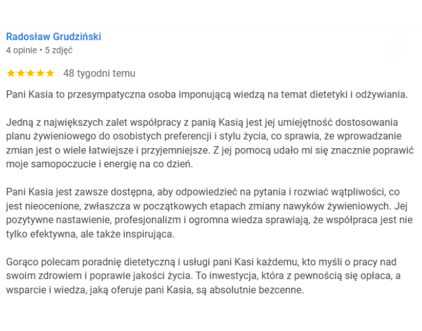Click the line 'moje samopoczucie i energię na co dzień'
This screenshot has height=331, width=422.
coord(99,164)
